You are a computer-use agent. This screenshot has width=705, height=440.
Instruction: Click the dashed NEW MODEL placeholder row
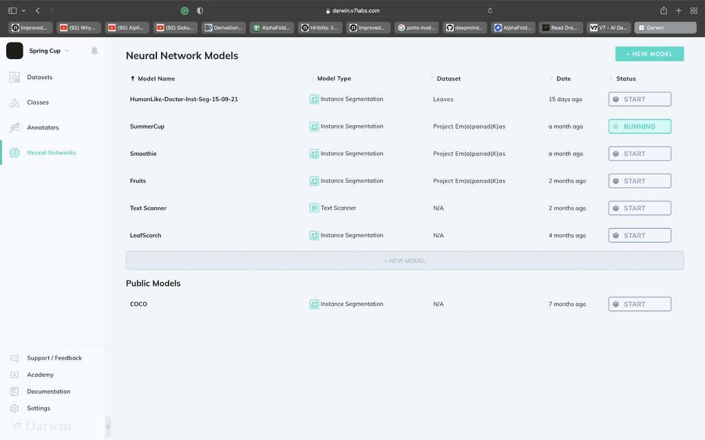[405, 260]
